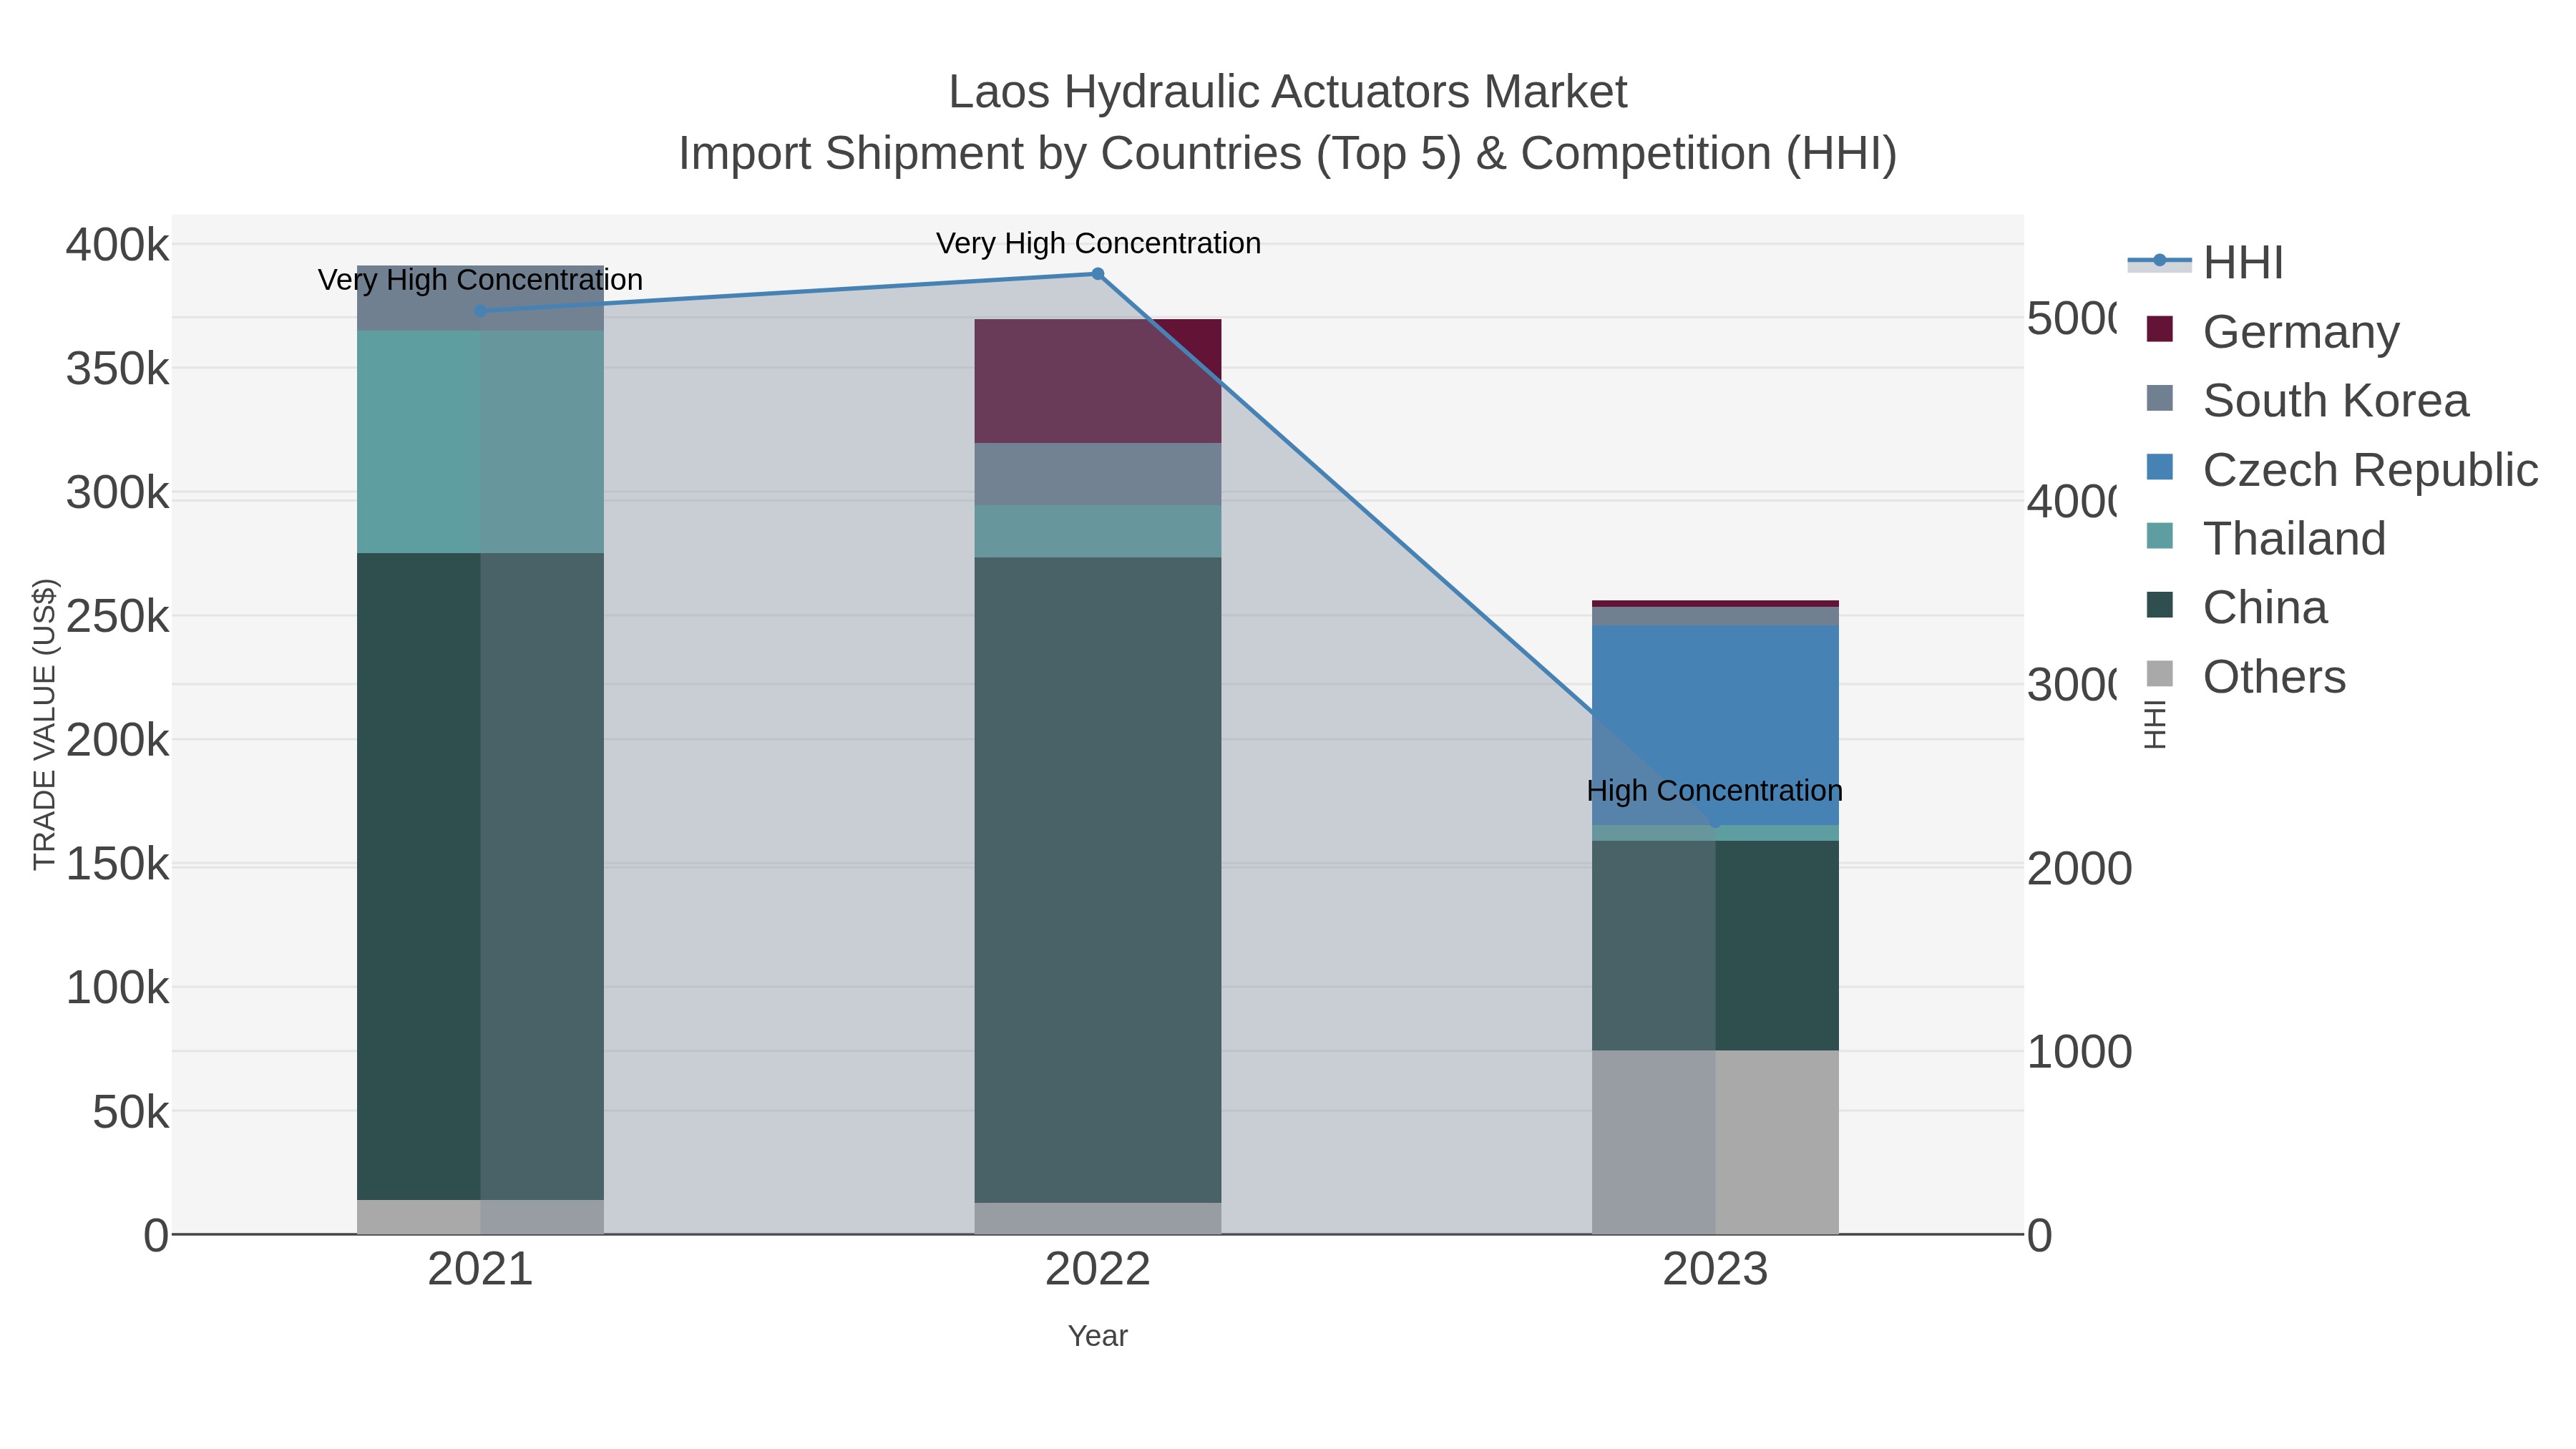
Task: Click the HHI data point for 2021
Action: 480,311
